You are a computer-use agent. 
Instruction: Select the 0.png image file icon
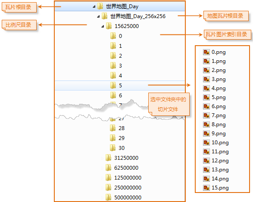pos(206,52)
